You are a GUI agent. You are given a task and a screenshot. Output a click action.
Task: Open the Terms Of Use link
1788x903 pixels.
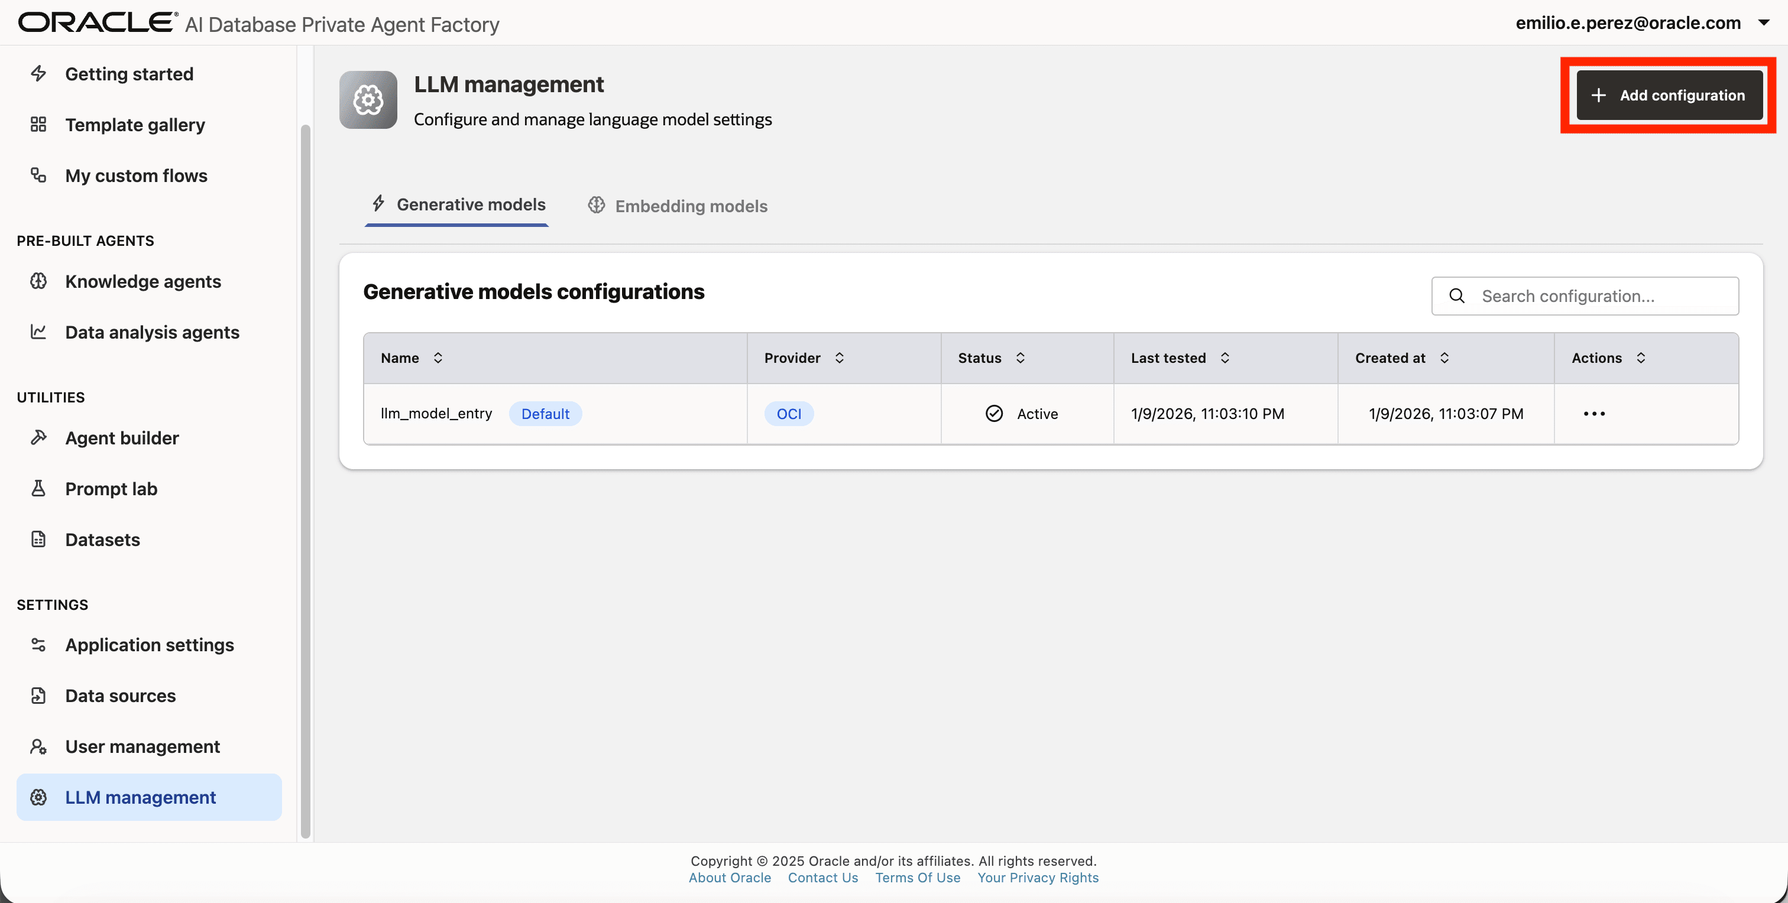coord(917,878)
